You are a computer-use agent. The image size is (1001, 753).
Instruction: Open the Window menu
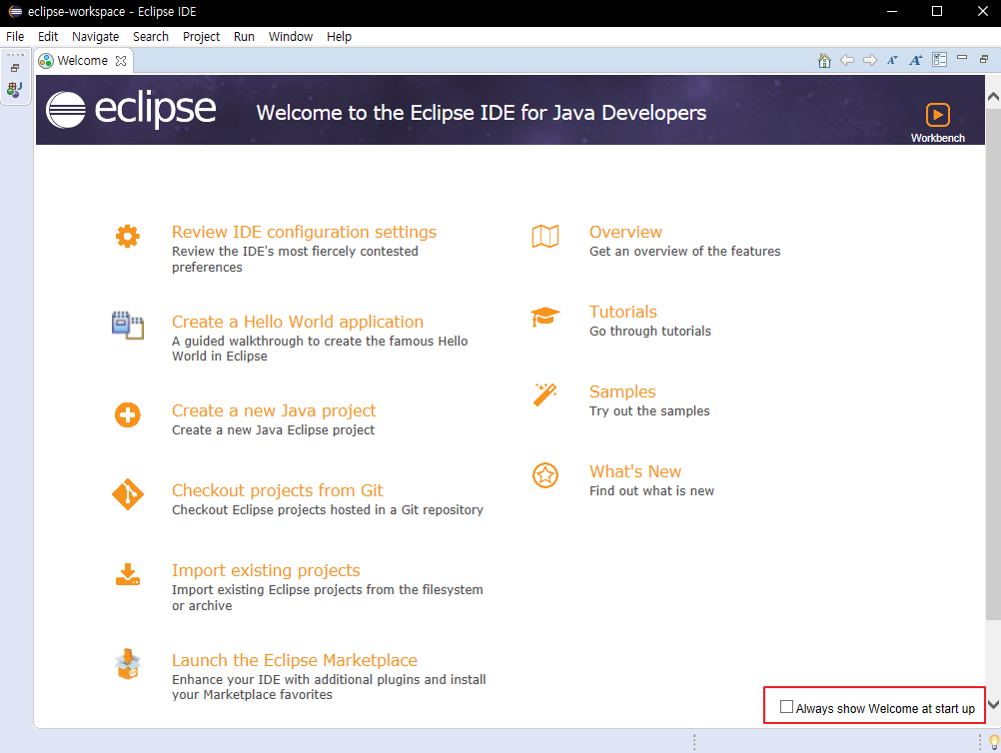pyautogui.click(x=291, y=36)
